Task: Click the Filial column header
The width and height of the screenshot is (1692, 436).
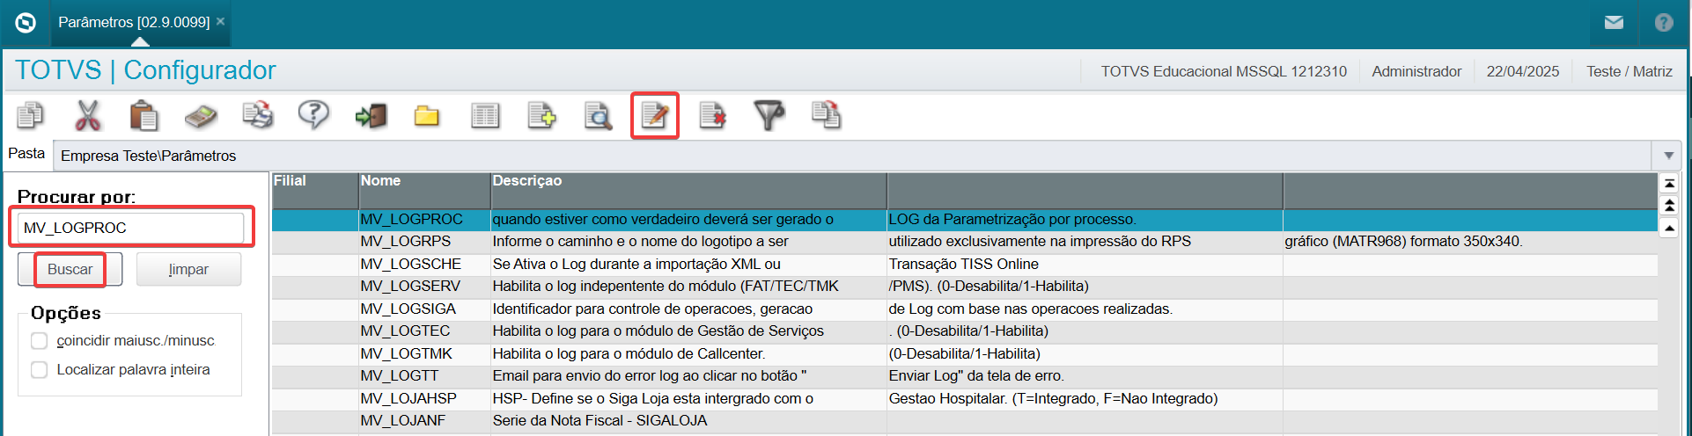Action: (x=314, y=190)
